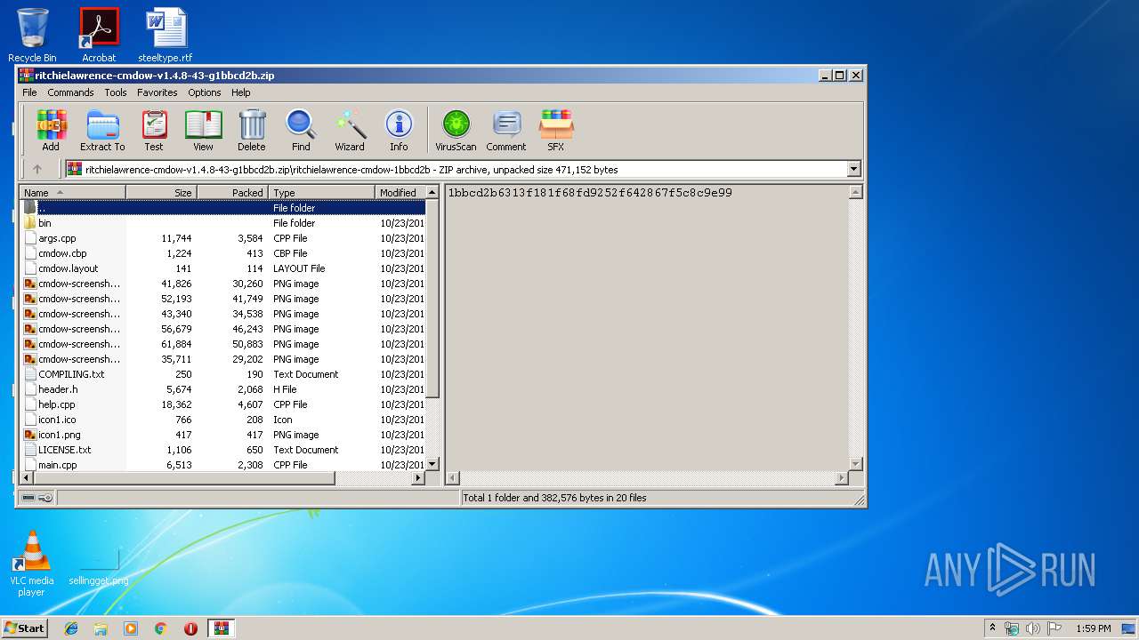Launch the Wizard tool

click(x=350, y=131)
